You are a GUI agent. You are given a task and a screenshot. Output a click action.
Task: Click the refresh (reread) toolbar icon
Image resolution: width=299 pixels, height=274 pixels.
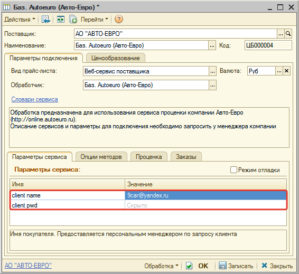point(61,19)
